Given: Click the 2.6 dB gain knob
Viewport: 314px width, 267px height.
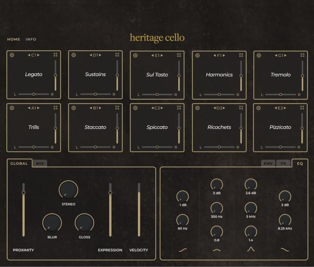Looking at the screenshot, I should click(251, 185).
